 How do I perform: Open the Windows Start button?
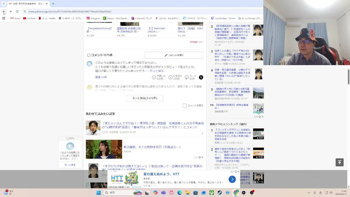(98, 193)
